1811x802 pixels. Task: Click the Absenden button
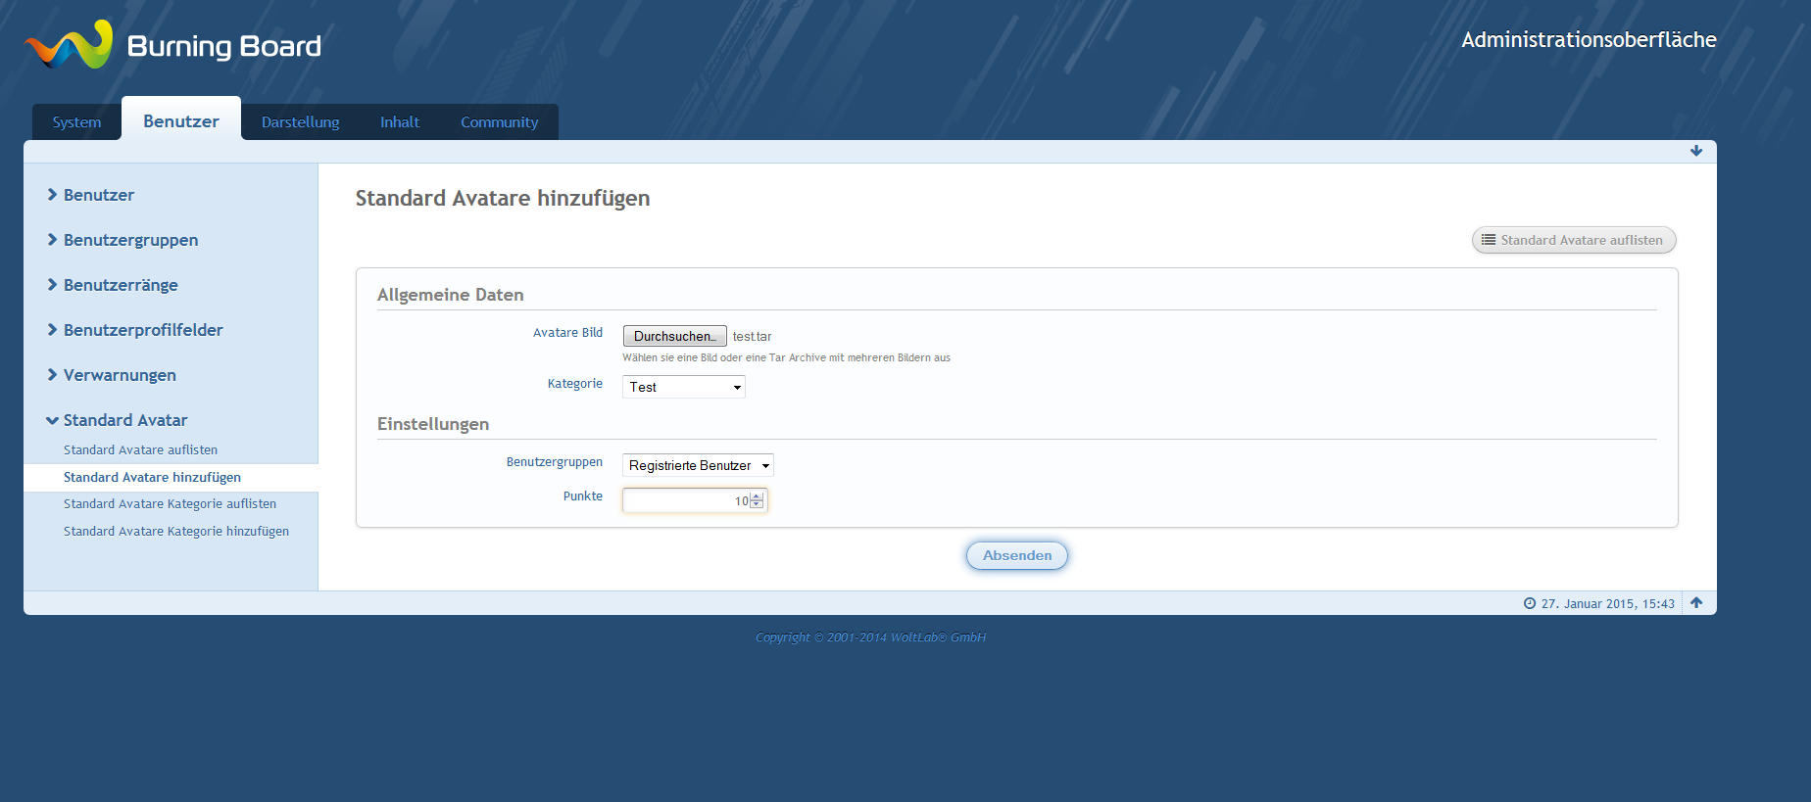click(1016, 555)
